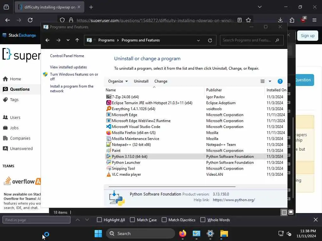The height and width of the screenshot is (241, 322).
Task: Toggle Firefox reader view icon
Action: (x=239, y=20)
